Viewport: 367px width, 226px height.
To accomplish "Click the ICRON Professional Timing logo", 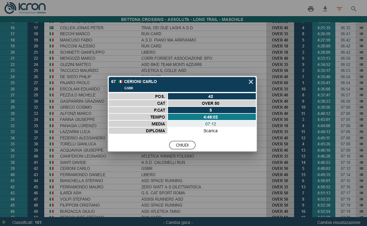I will (x=25, y=8).
